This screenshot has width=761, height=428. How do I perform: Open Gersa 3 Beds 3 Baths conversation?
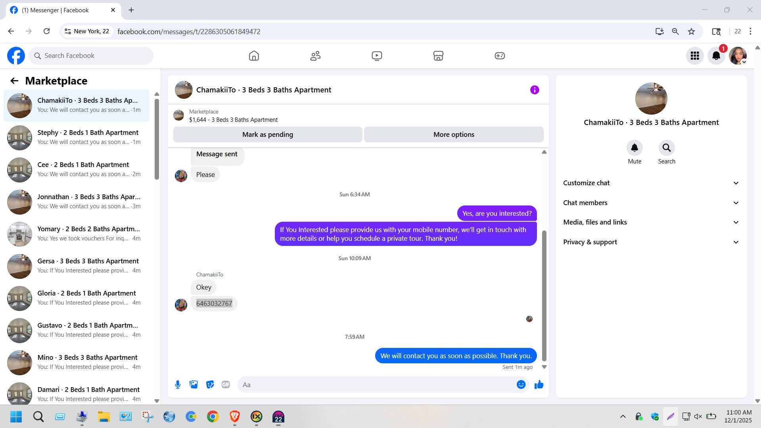(77, 266)
